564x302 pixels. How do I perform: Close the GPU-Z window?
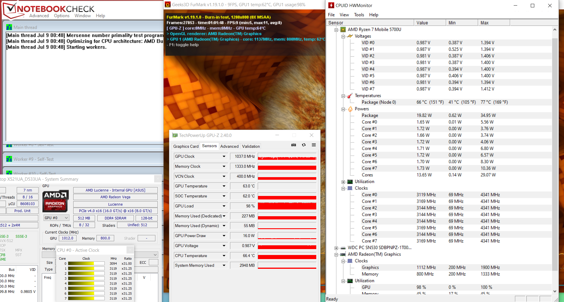point(312,135)
